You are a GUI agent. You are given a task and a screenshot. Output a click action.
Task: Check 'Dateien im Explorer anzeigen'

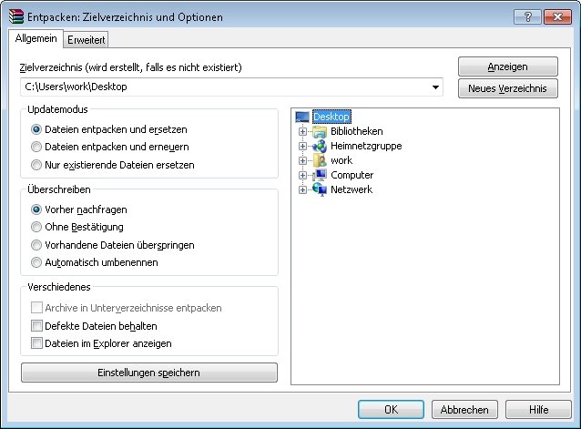[x=36, y=343]
